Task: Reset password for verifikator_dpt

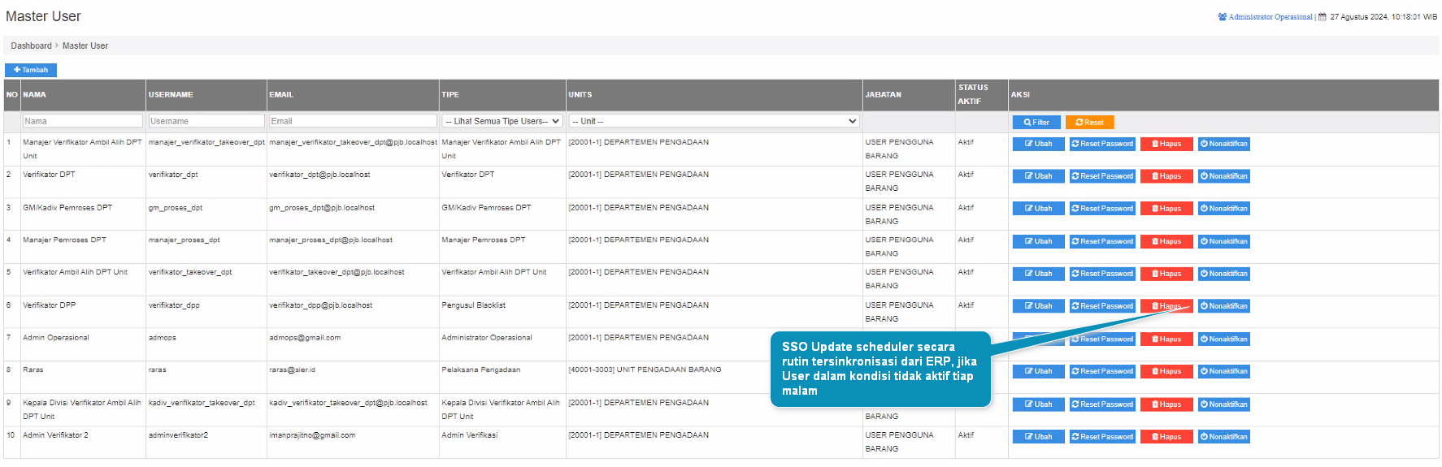Action: [1102, 176]
